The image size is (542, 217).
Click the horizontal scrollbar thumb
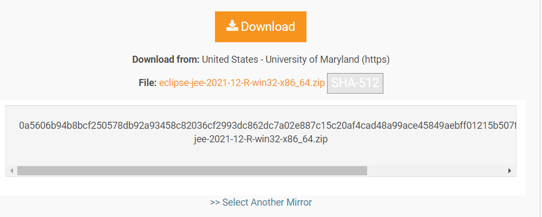coord(192,170)
